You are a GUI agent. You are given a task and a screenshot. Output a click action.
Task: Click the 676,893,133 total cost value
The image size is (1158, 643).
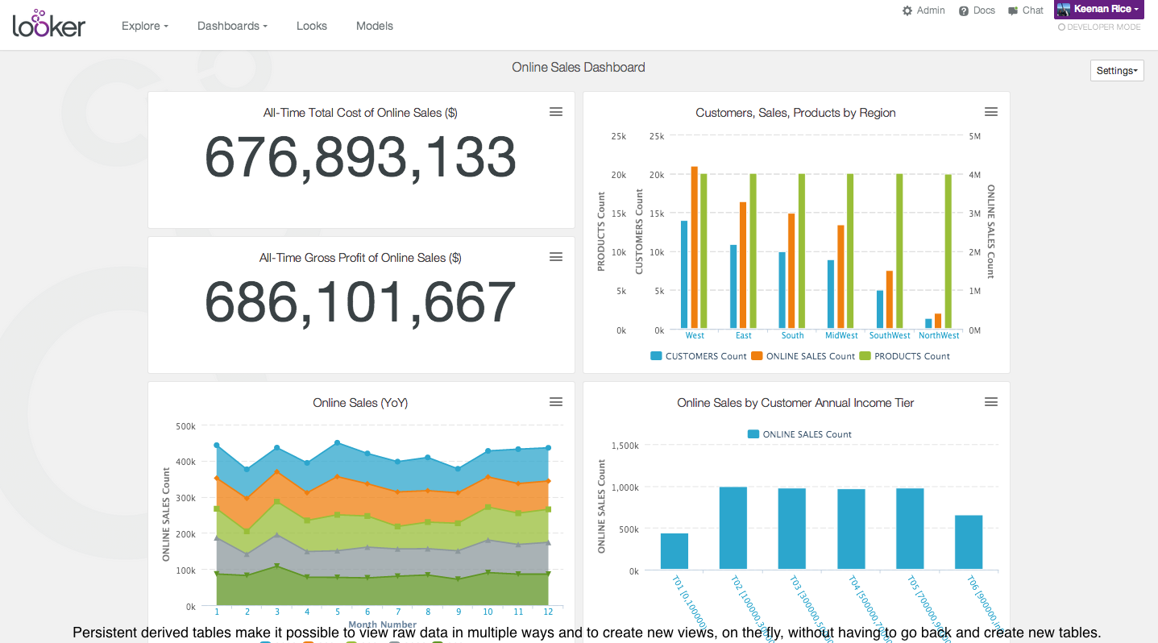[360, 156]
